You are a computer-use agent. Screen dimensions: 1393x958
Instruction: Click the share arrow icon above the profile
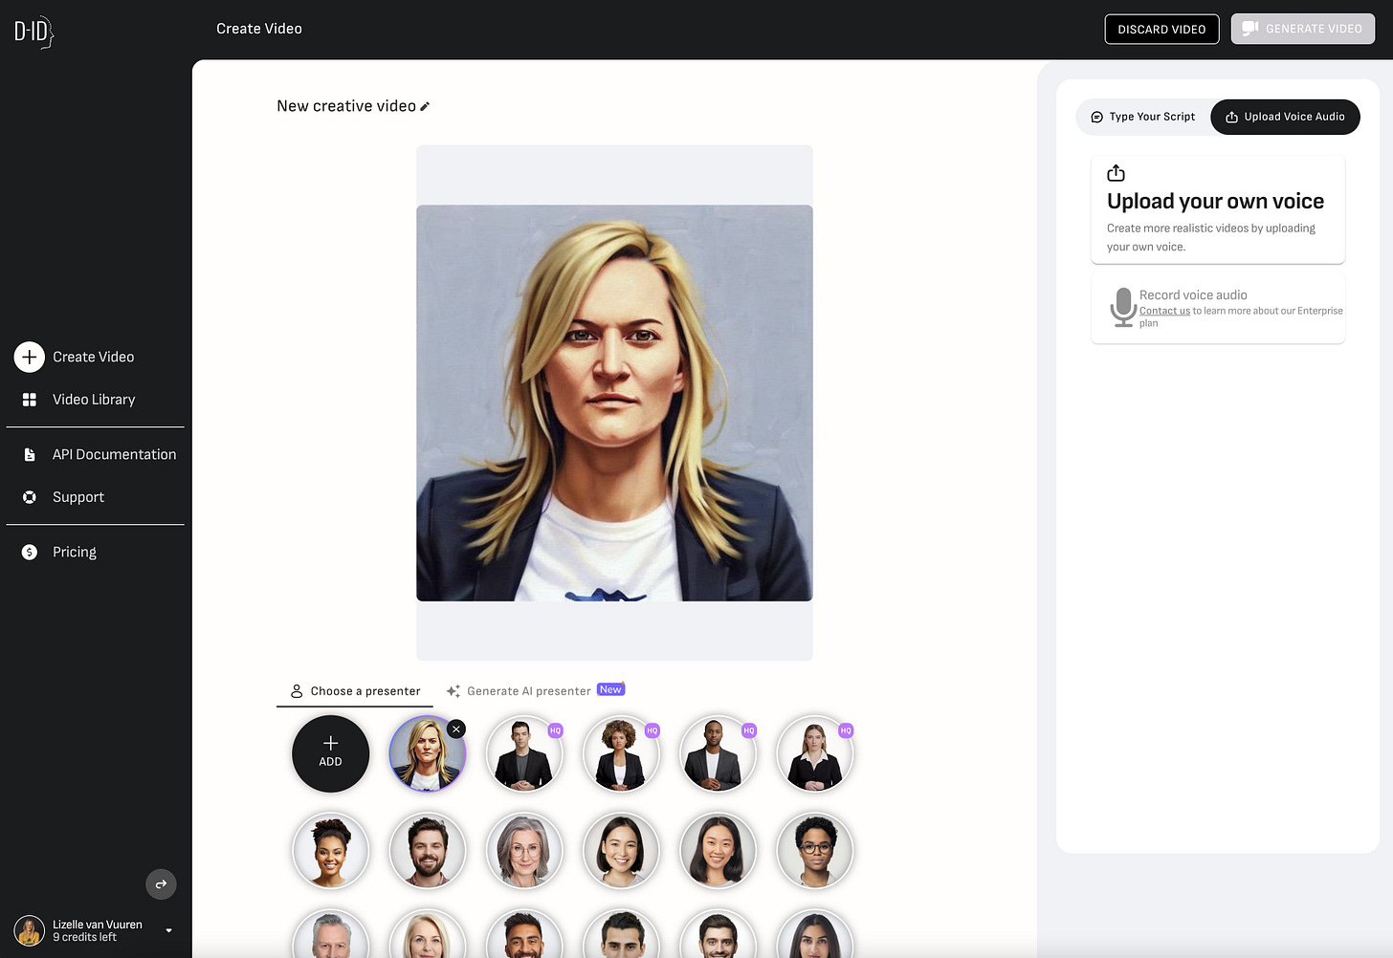click(161, 884)
